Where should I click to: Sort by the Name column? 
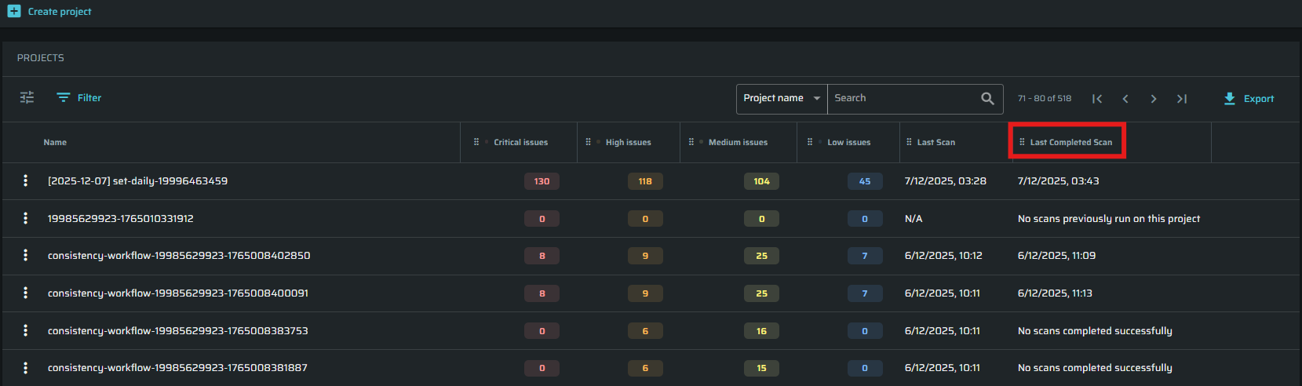click(x=55, y=142)
